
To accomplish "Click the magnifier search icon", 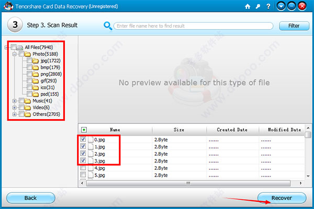I will tap(108, 26).
